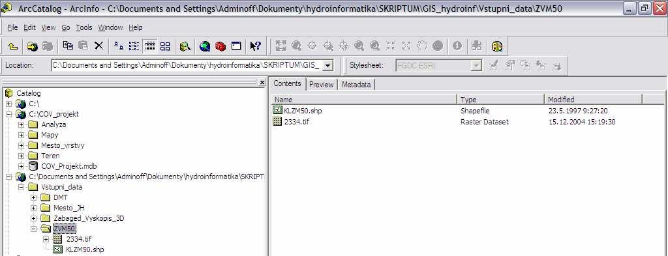This screenshot has width=668, height=256.
Task: Expand the Analyza folder
Action: [22, 124]
